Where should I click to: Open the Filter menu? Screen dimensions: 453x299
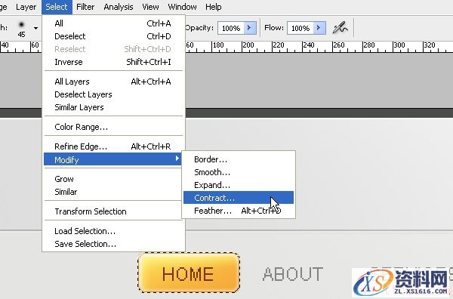[85, 7]
